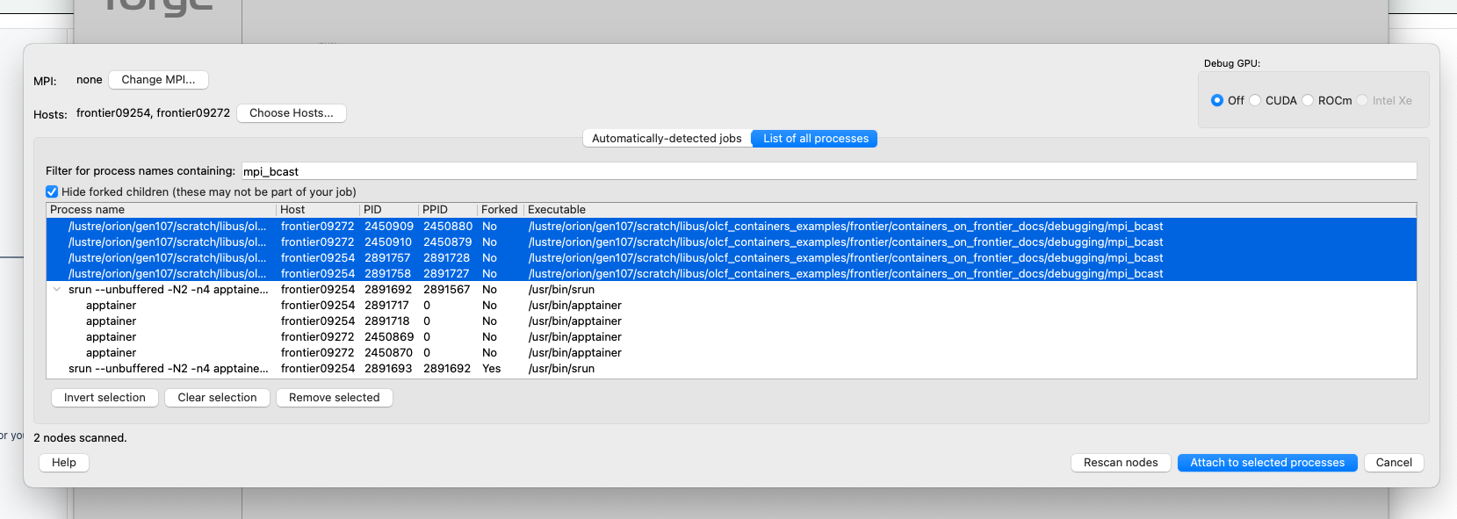The height and width of the screenshot is (519, 1457).
Task: Clear selection of processes
Action: pyautogui.click(x=217, y=398)
